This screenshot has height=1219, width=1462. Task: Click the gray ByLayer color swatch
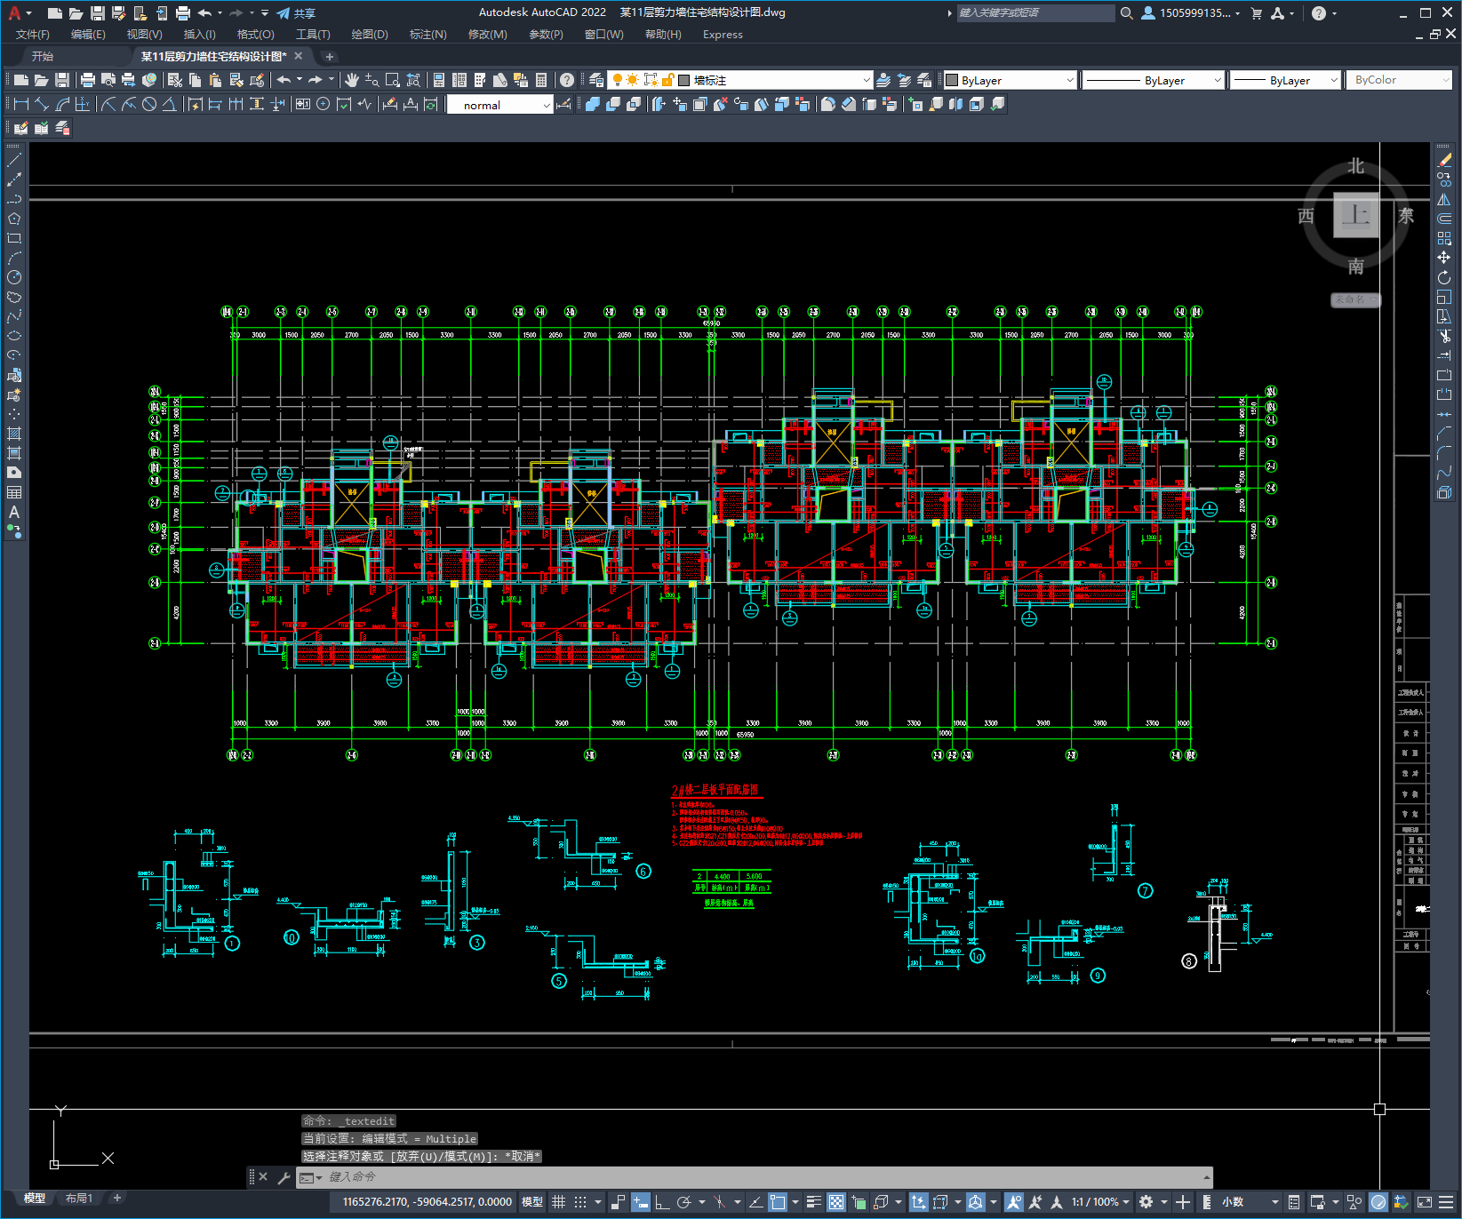pos(952,80)
